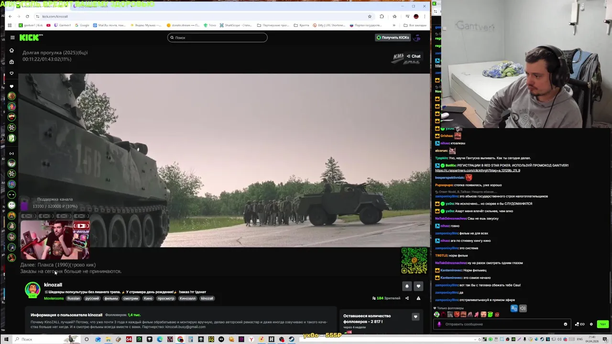Expand the Партнерские прог... bookmark folder

pos(273,25)
